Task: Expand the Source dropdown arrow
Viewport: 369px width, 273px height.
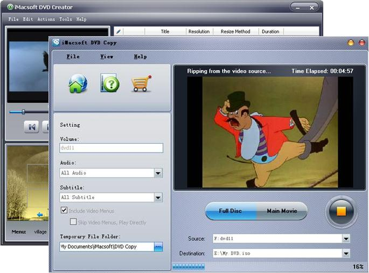Action: point(346,239)
